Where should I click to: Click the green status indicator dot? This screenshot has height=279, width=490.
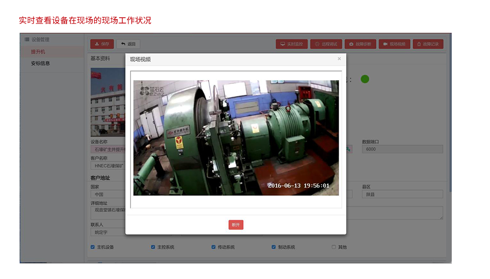click(365, 79)
